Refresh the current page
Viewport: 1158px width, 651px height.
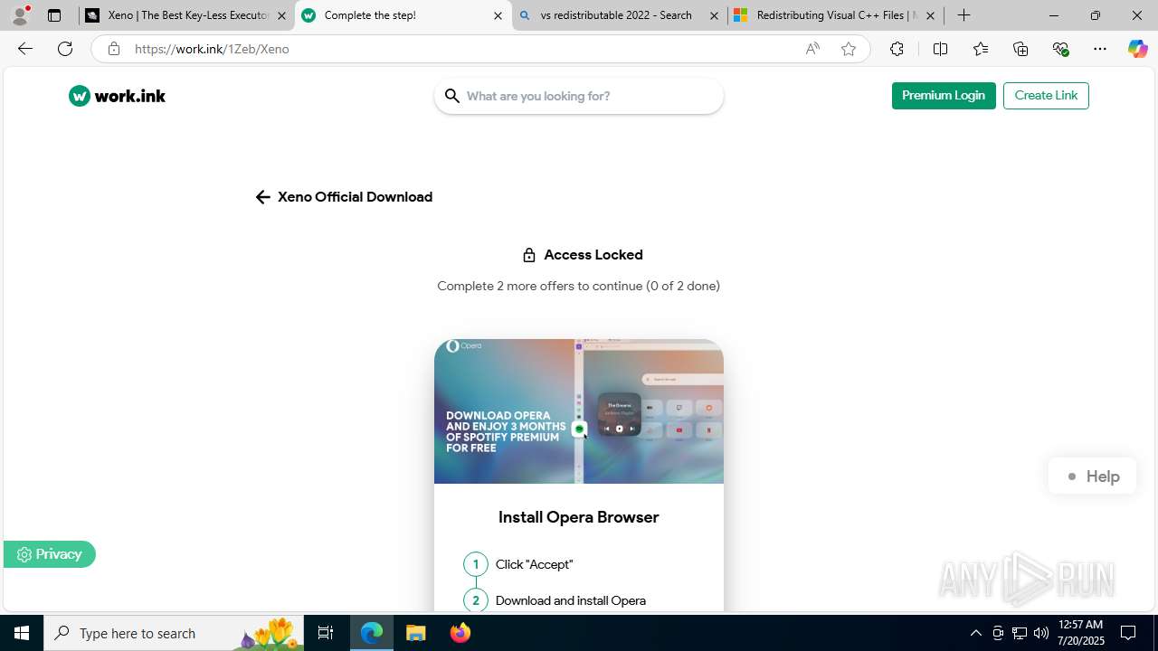65,49
